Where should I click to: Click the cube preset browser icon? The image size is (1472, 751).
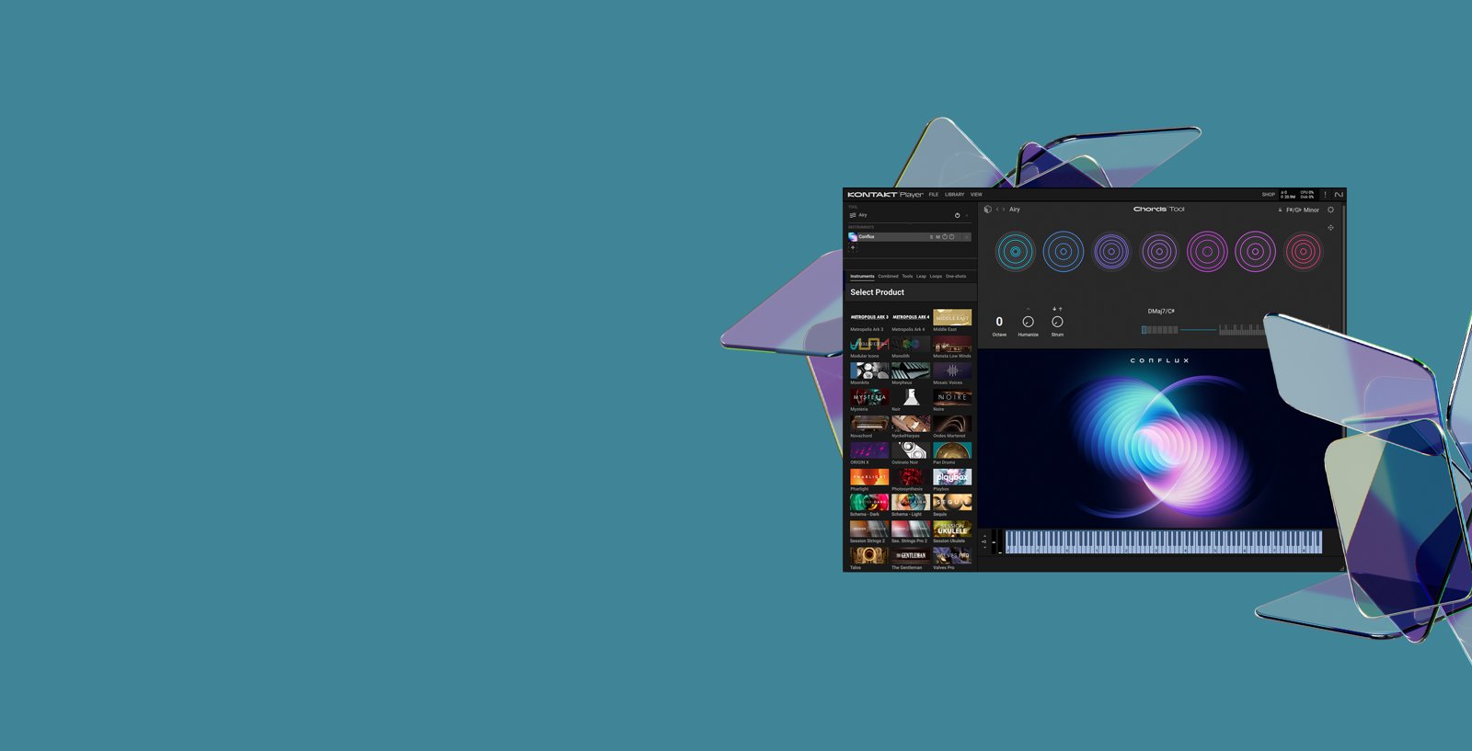tap(987, 210)
